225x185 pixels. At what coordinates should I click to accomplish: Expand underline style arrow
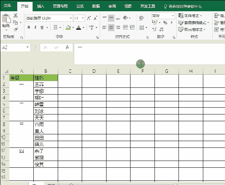[47, 27]
